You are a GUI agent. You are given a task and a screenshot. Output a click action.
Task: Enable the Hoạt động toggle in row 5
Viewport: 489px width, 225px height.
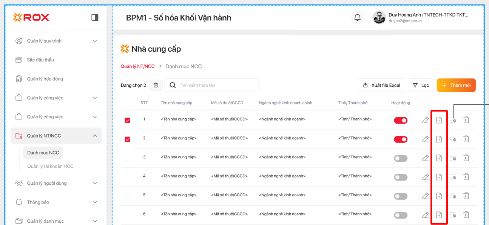point(401,196)
